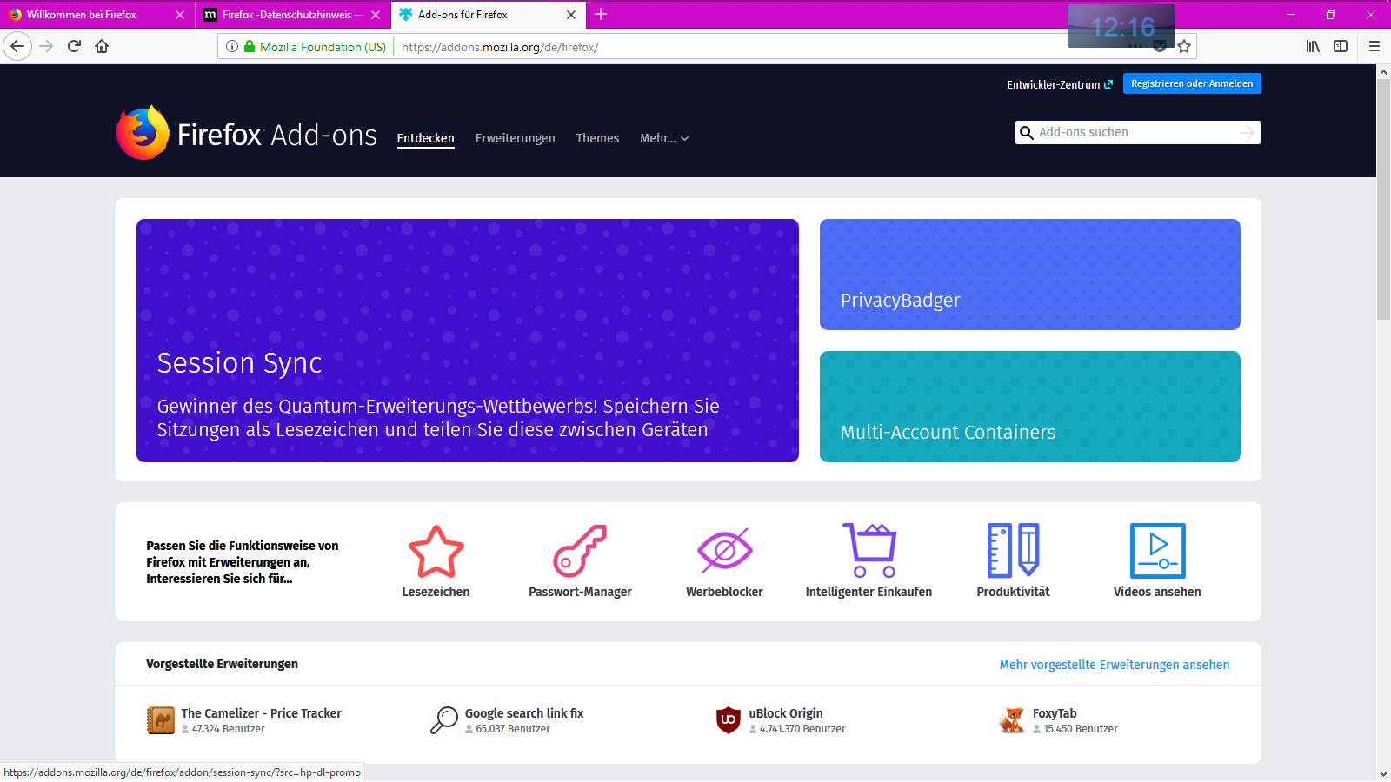Viewport: 1391px width, 782px height.
Task: Open a new tab
Action: pos(601,14)
